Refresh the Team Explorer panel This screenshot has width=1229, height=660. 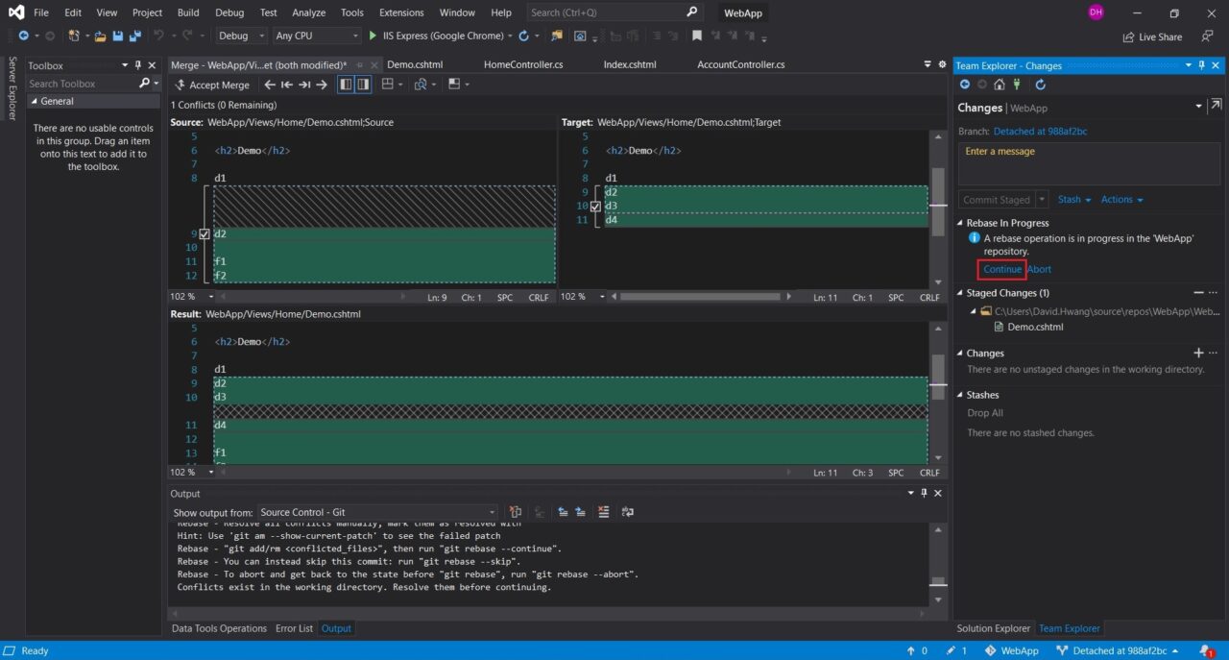1040,85
